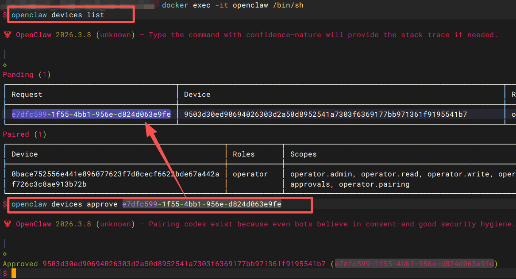Click the "docker exec -it openclaw /bin/sh" command
Image resolution: width=516 pixels, height=279 pixels.
point(233,5)
